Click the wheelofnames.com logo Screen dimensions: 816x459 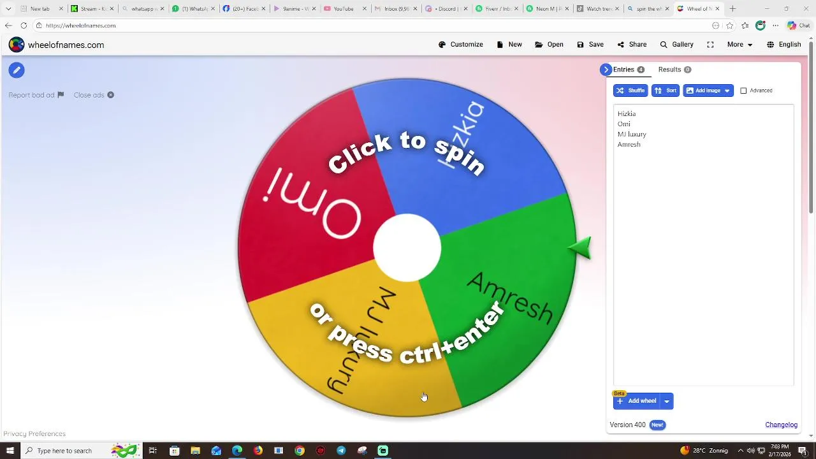(x=56, y=45)
